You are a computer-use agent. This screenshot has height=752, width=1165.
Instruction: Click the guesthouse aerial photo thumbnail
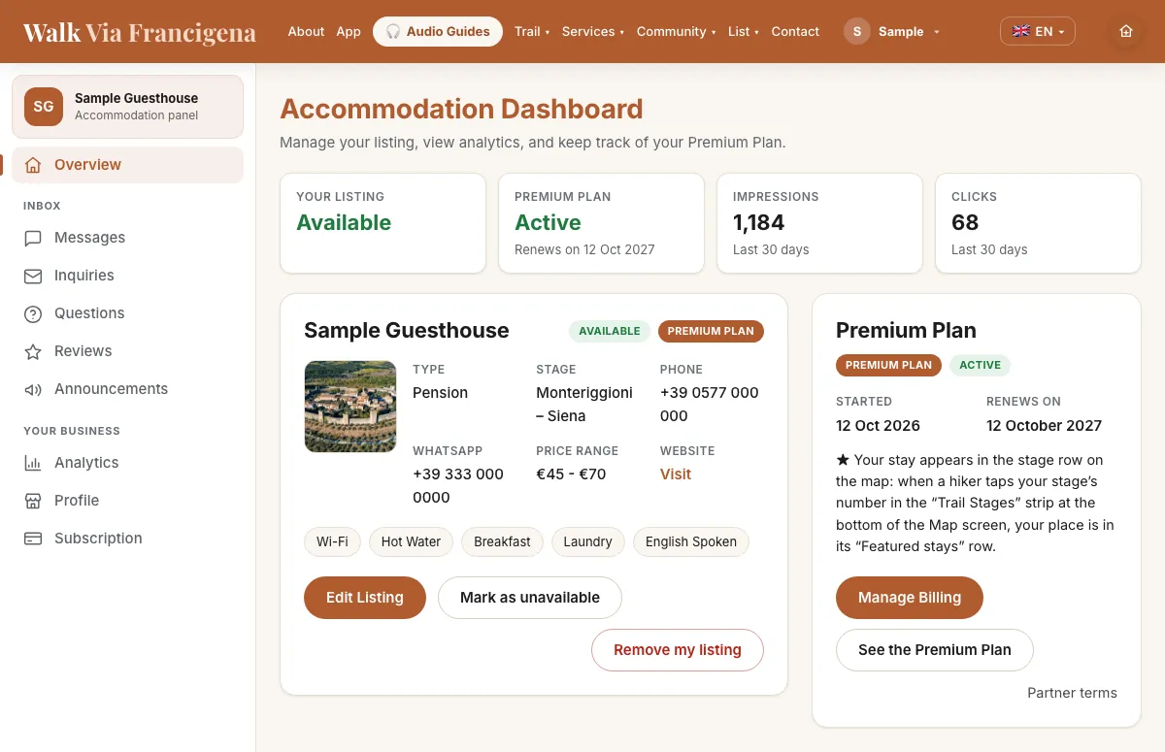coord(350,407)
